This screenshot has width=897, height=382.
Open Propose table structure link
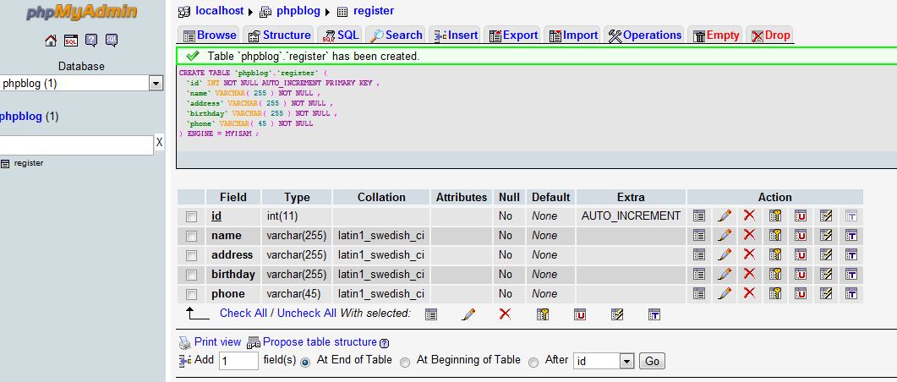[320, 342]
